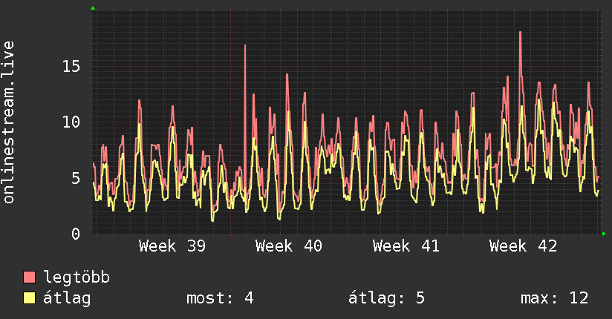Click the yellow átlag legend swatch
Screen dimensions: 612x319
pos(29,297)
